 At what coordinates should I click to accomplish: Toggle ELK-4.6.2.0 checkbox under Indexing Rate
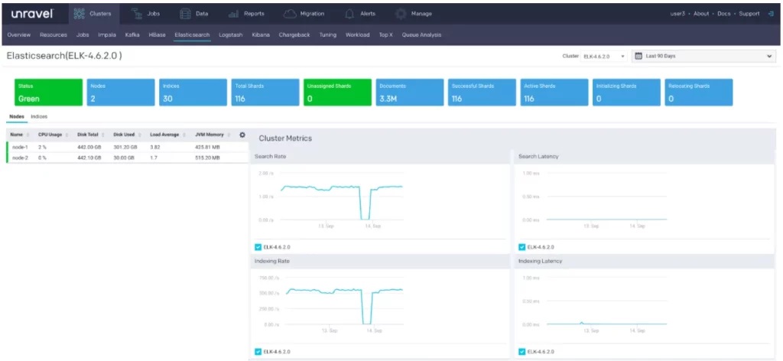258,352
